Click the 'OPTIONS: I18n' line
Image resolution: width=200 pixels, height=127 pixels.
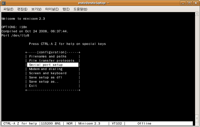point(14,27)
